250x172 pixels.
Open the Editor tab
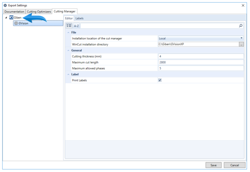[69, 18]
